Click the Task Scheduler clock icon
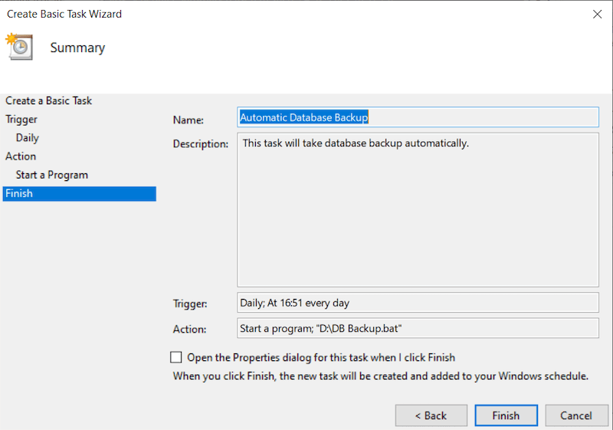The width and height of the screenshot is (613, 430). pos(18,47)
